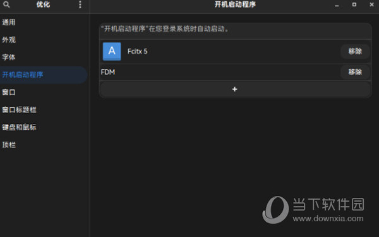Close the 开机启动程序 window
The height and width of the screenshot is (237, 379).
click(371, 4)
